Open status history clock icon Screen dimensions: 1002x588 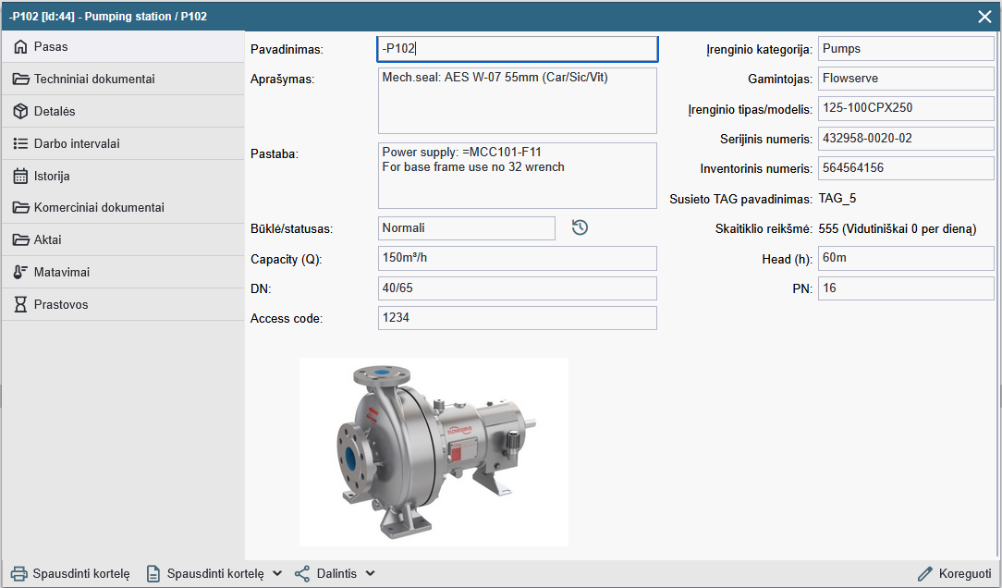[580, 227]
